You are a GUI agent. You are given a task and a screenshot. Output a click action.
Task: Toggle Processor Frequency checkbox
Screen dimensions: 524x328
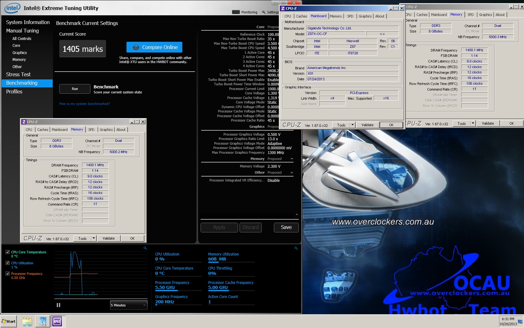click(7, 273)
